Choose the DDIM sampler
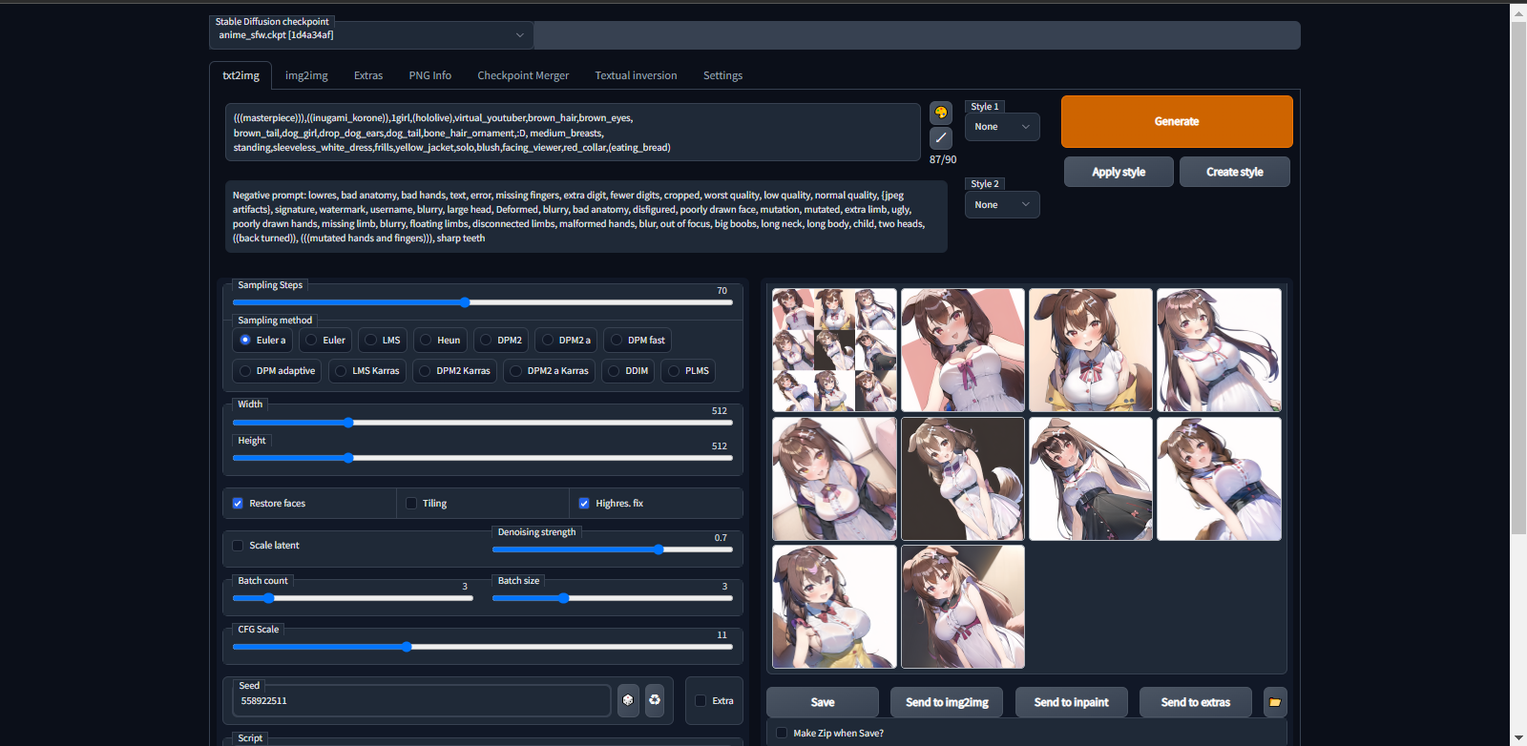1527x746 pixels. tap(628, 371)
